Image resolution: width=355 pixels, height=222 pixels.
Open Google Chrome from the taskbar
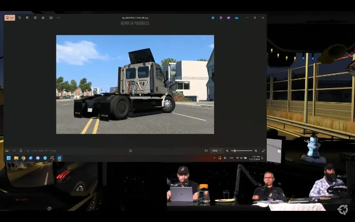coord(23,158)
